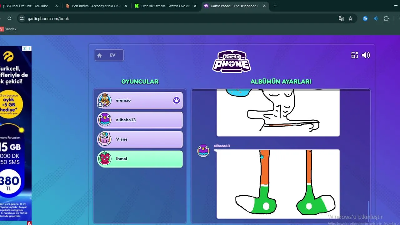Image resolution: width=400 pixels, height=225 pixels.
Task: Click the OYUNCULAR heading
Action: point(140,82)
